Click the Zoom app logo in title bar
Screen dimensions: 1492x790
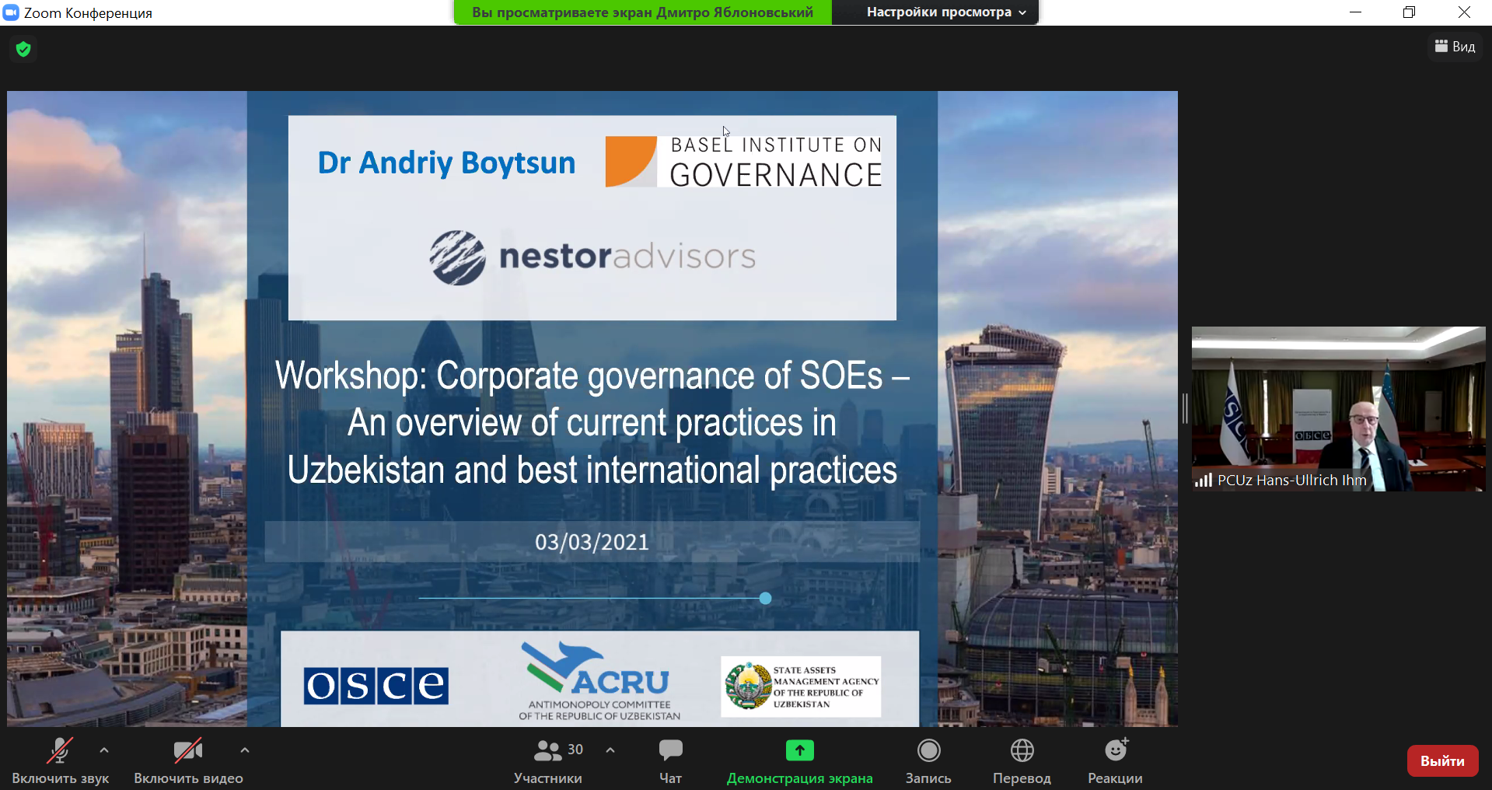coord(11,12)
